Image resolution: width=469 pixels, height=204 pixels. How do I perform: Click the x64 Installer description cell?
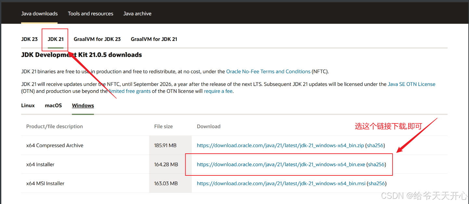[x=85, y=164]
